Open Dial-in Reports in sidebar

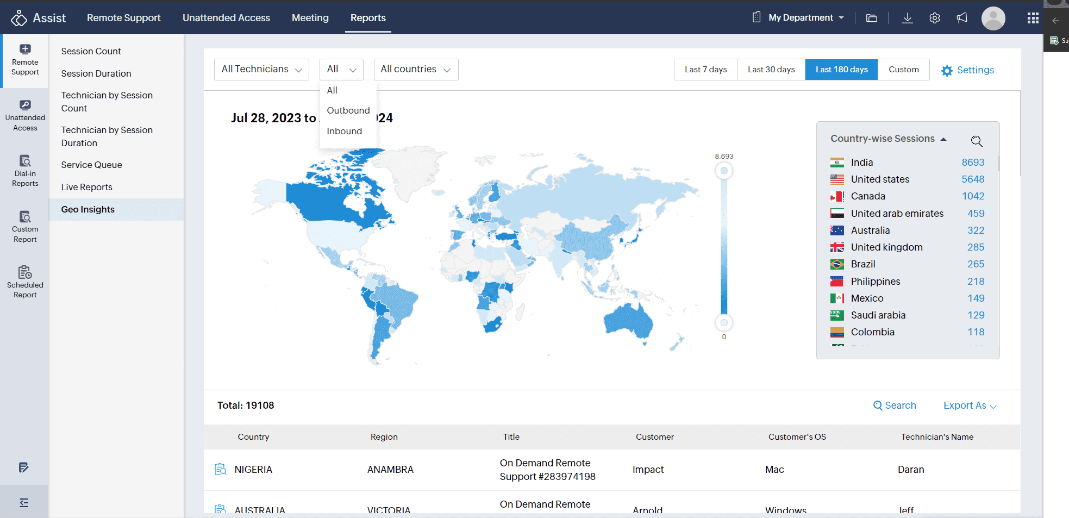click(x=25, y=171)
